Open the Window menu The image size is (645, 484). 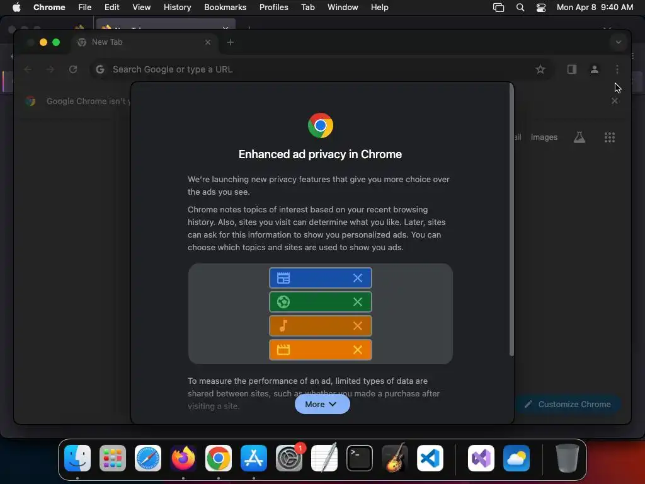click(x=343, y=7)
